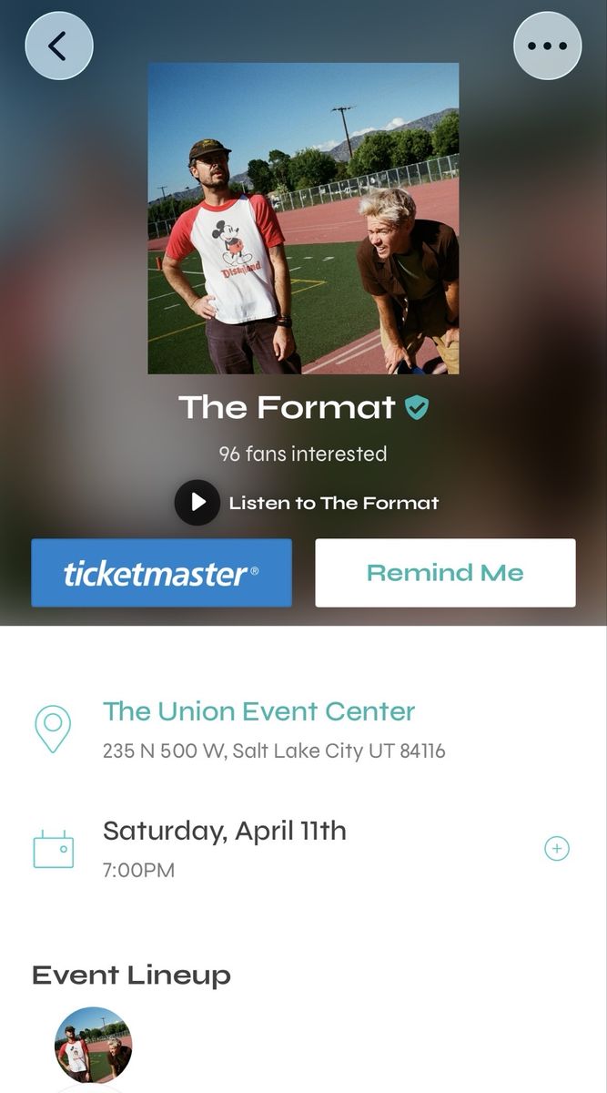Viewport: 607px width, 1093px height.
Task: Tap the plus icon to add a reminder
Action: [557, 848]
